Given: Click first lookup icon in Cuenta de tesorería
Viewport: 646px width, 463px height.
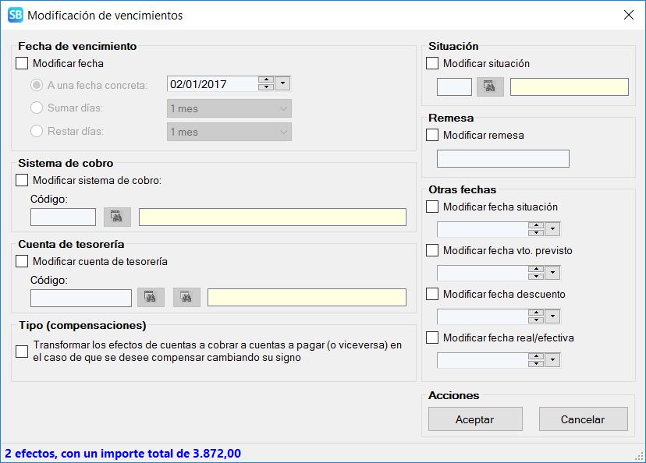Looking at the screenshot, I should tap(150, 298).
